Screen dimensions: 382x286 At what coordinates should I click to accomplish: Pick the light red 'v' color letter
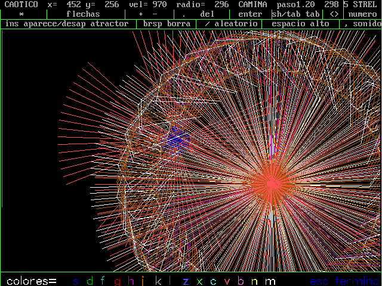(227, 282)
